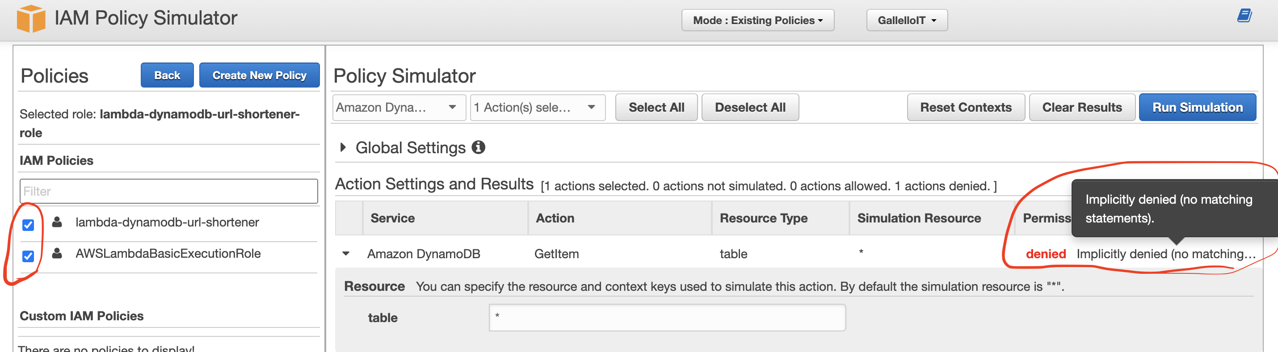Click the red denied permission status
This screenshot has width=1278, height=352.
[x=1046, y=254]
